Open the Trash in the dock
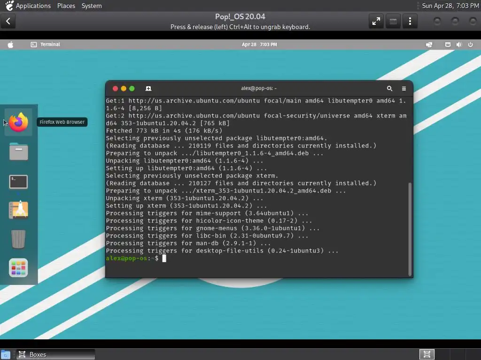The width and height of the screenshot is (481, 360). coord(18,239)
